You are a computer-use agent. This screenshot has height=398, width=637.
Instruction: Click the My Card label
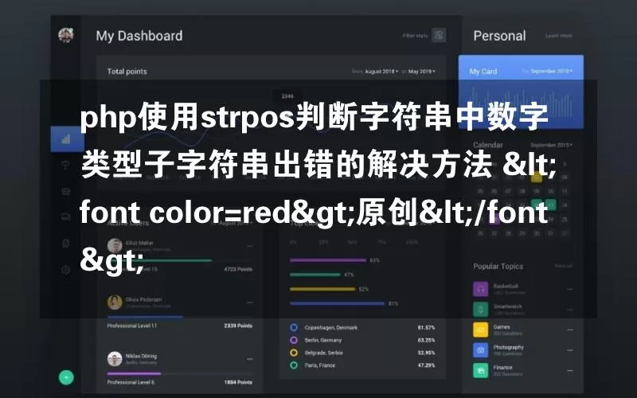(483, 72)
